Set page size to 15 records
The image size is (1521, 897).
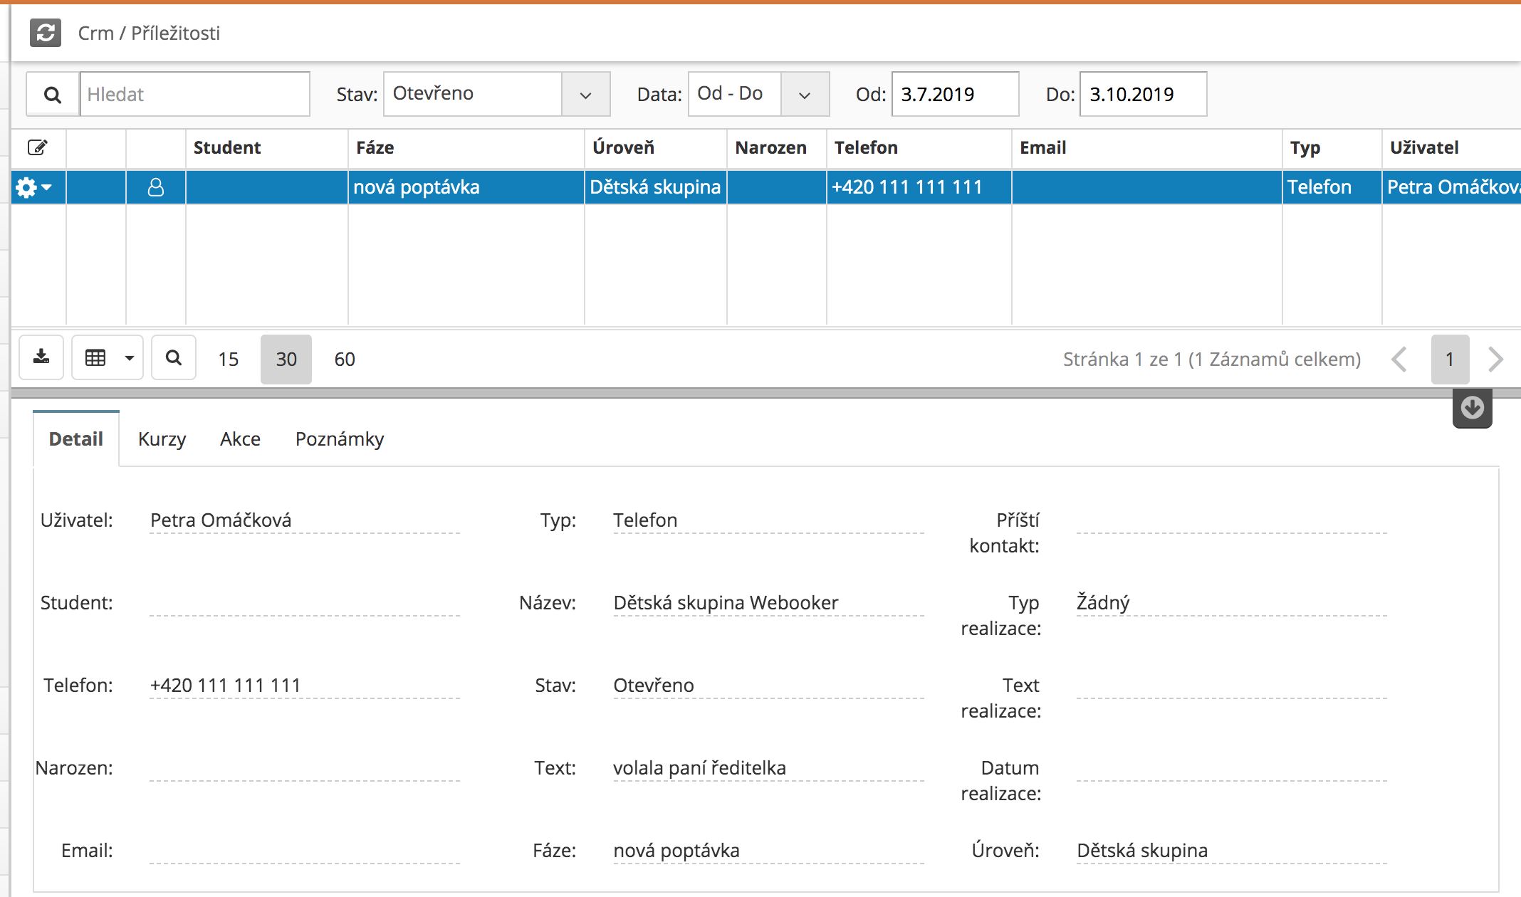click(x=228, y=360)
